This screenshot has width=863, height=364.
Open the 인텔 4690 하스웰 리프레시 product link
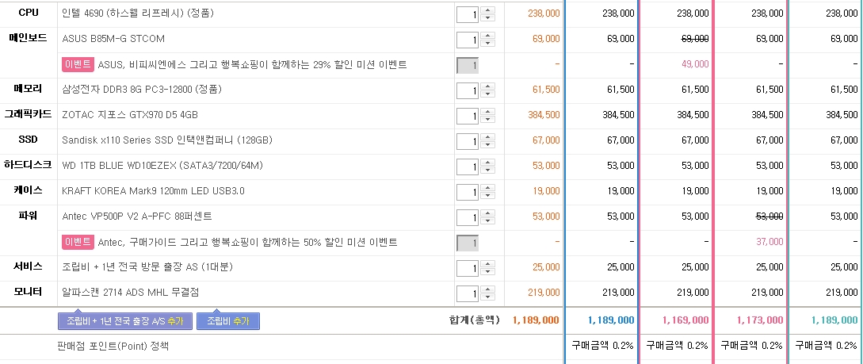pos(137,13)
